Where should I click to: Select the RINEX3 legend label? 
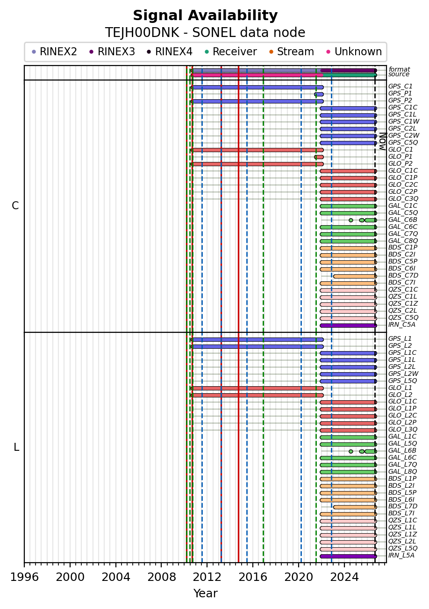pyautogui.click(x=116, y=52)
